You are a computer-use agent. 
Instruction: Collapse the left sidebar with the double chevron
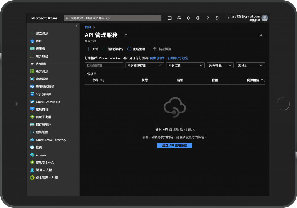pyautogui.click(x=77, y=26)
